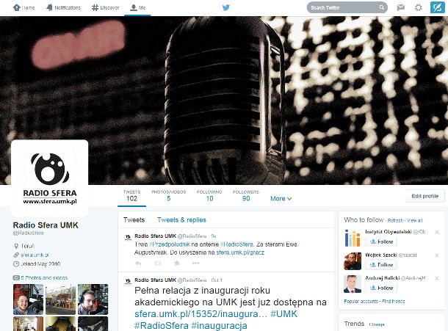The height and width of the screenshot is (331, 448).
Task: Select the Tweets timeline tab
Action: click(x=134, y=220)
